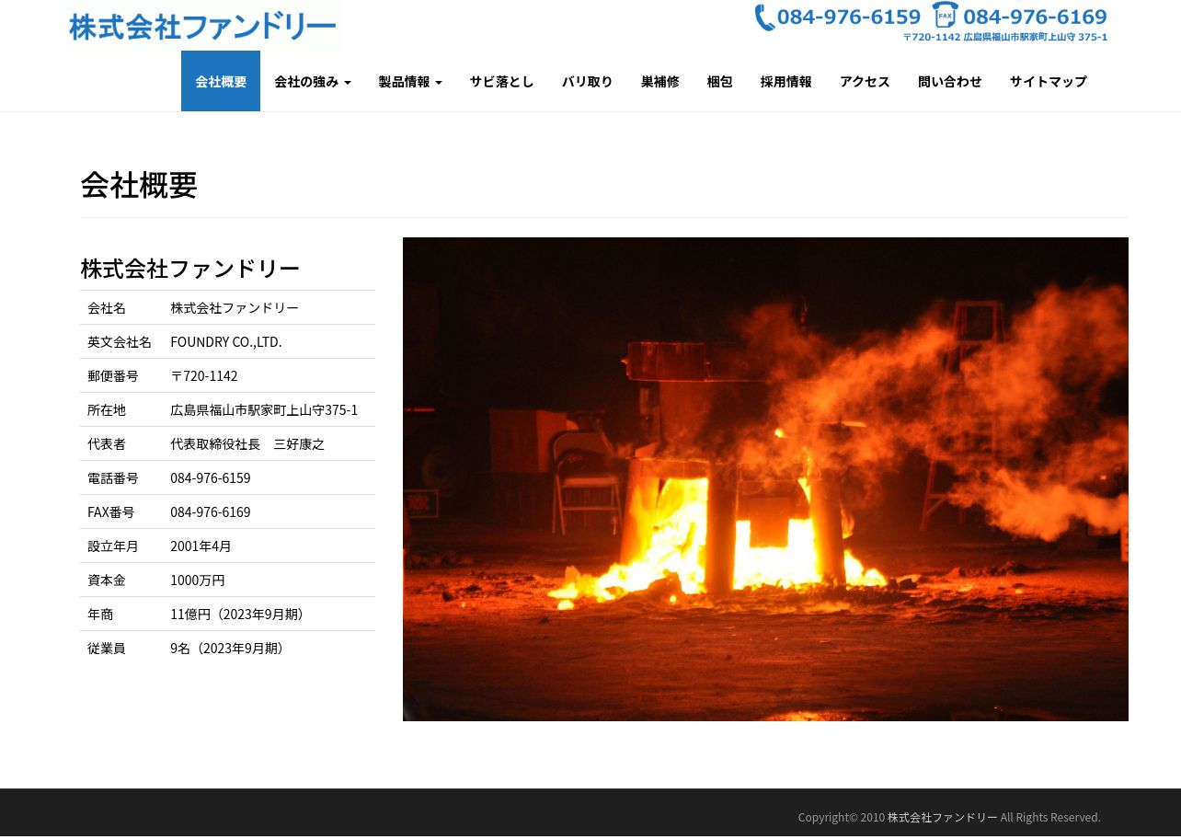
Task: Go to the 問い合わせ page
Action: [x=950, y=81]
